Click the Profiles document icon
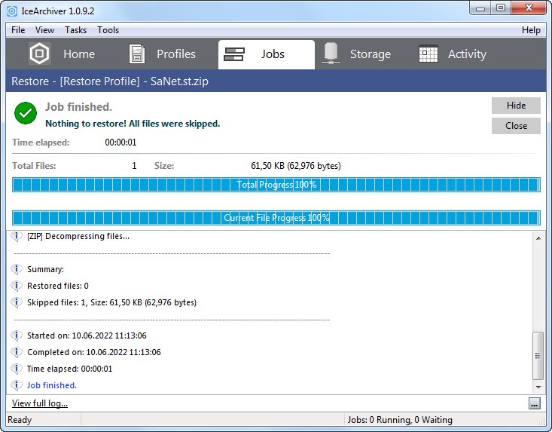The width and height of the screenshot is (552, 432). click(137, 54)
